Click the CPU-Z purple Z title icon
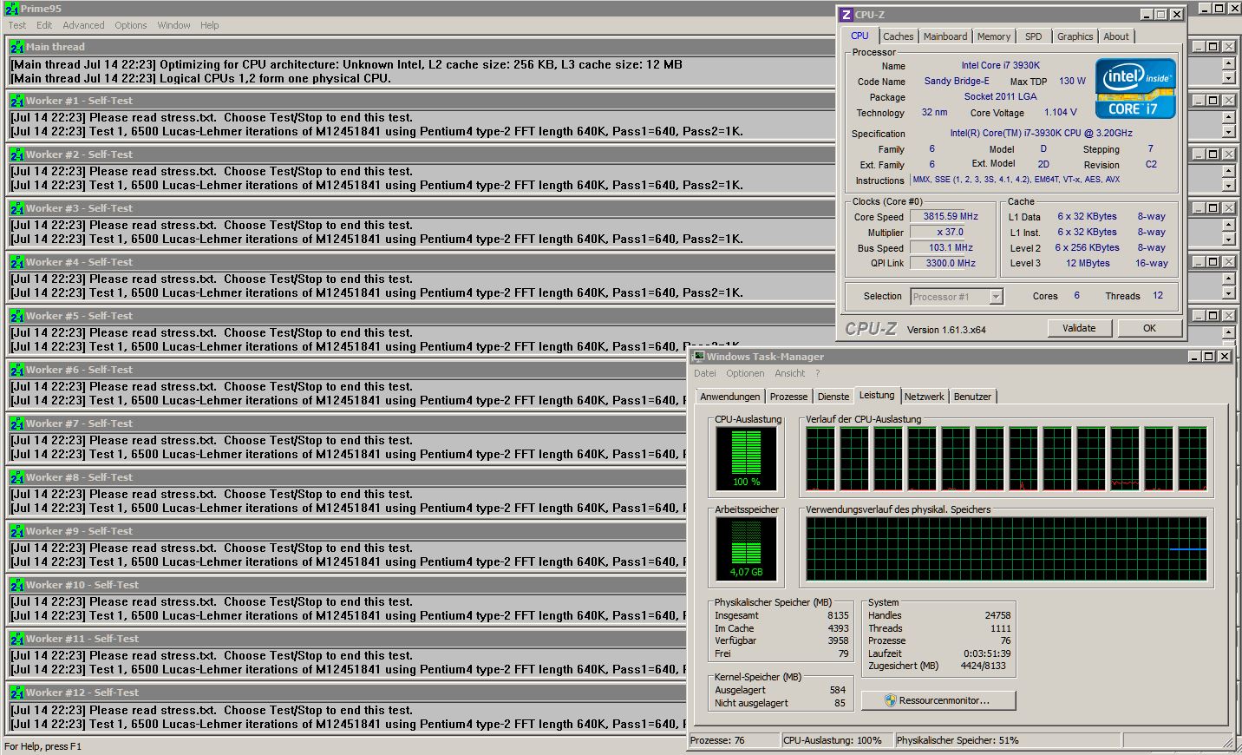 [x=847, y=15]
